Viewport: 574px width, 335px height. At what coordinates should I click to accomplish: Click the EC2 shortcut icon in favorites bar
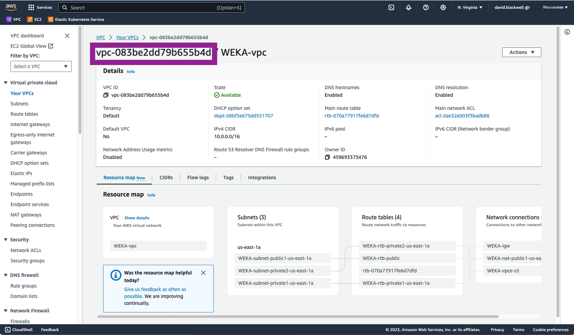[x=30, y=19]
